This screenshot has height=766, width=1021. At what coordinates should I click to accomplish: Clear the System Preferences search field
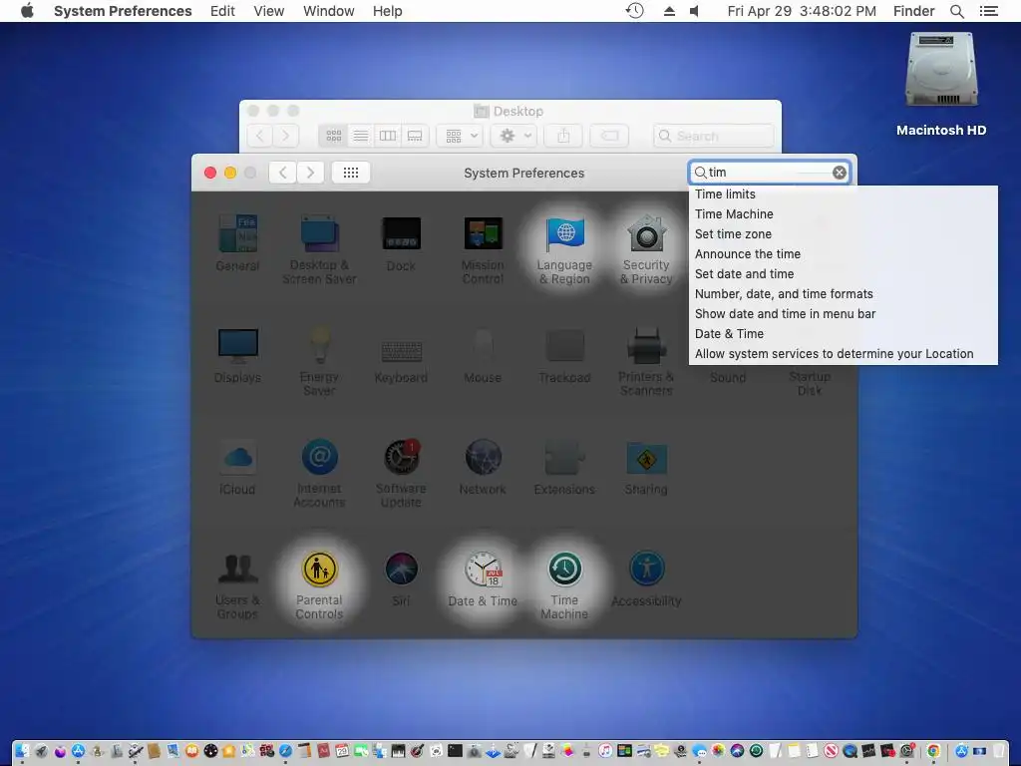pos(840,173)
